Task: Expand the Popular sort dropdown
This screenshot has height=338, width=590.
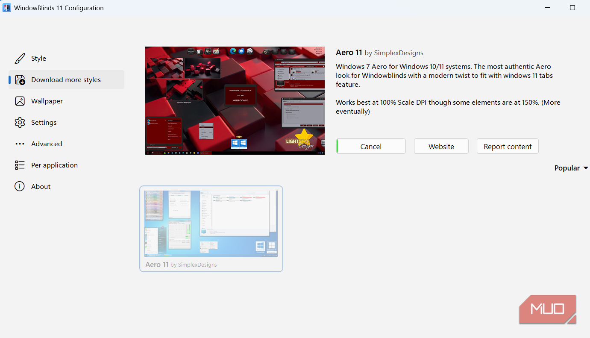Action: (571, 168)
